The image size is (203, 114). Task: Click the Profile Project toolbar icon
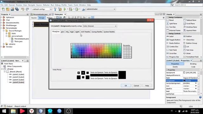point(77,9)
